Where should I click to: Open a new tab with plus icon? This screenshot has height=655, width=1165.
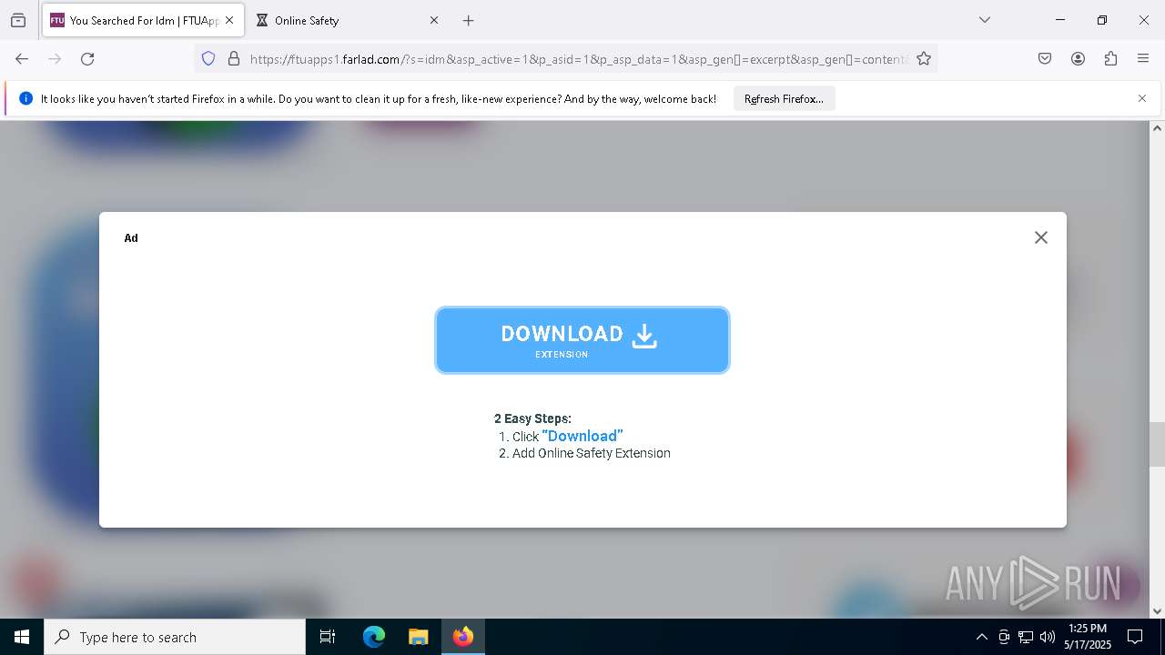click(468, 20)
